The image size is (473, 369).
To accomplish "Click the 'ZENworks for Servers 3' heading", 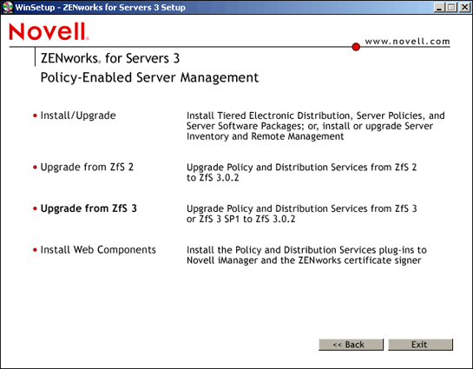I will click(x=110, y=58).
